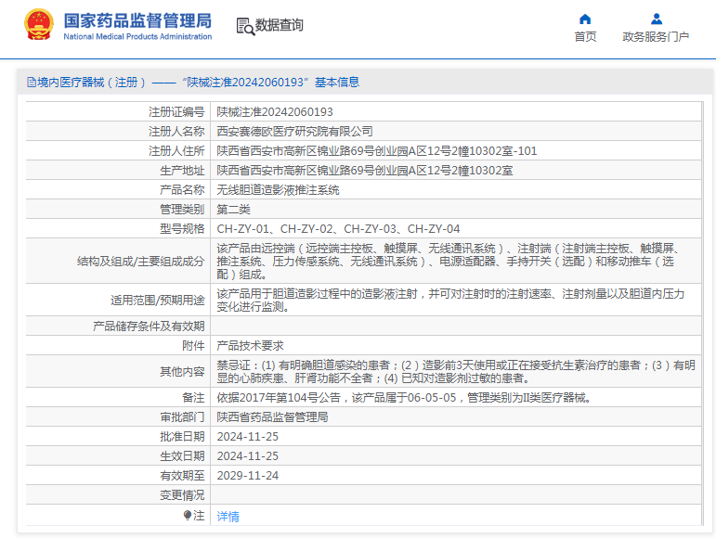The height and width of the screenshot is (538, 716).
Task: Select management class 第二类
Action: [233, 210]
